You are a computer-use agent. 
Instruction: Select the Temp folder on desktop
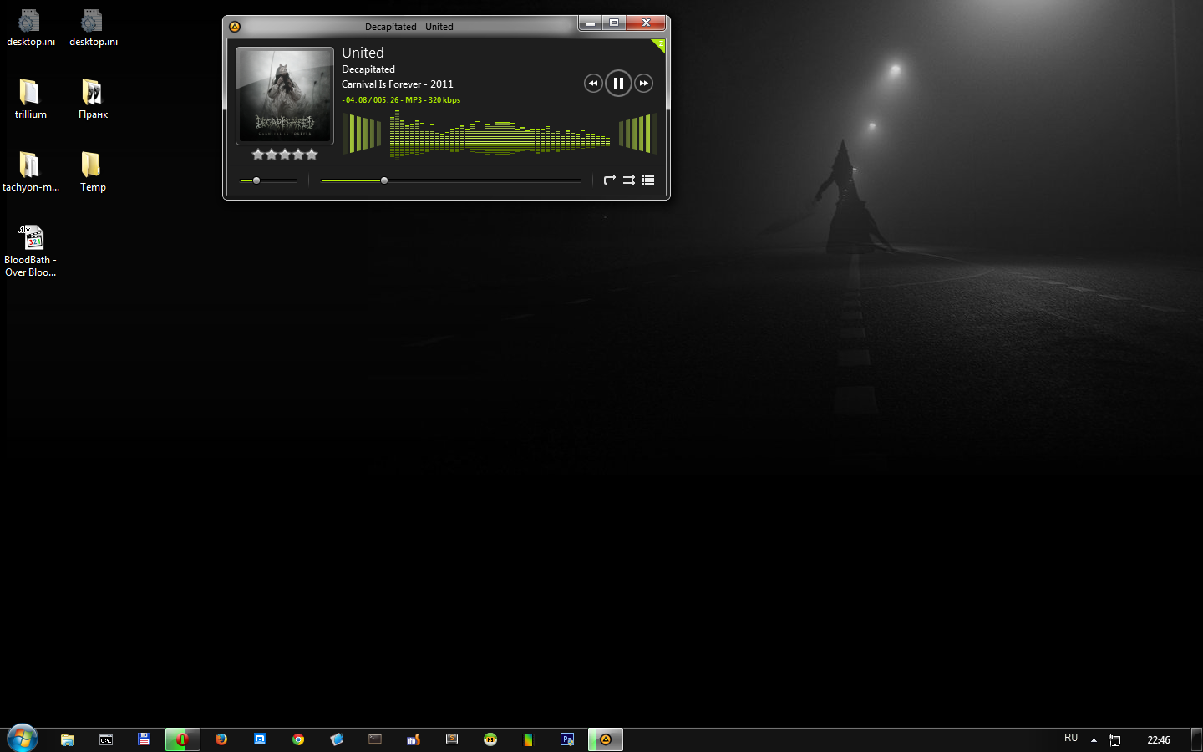pos(93,171)
